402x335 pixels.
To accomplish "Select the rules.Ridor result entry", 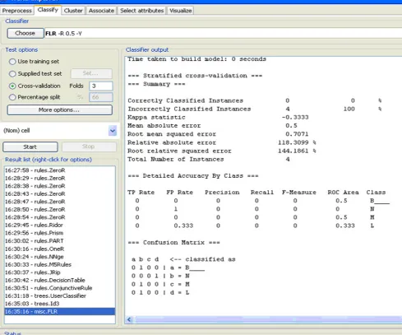I will tap(60, 225).
